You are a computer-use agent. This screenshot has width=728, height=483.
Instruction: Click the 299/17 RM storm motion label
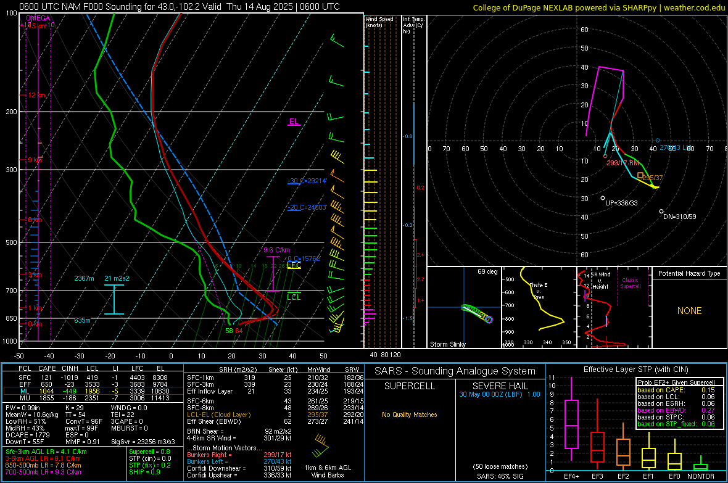click(623, 163)
